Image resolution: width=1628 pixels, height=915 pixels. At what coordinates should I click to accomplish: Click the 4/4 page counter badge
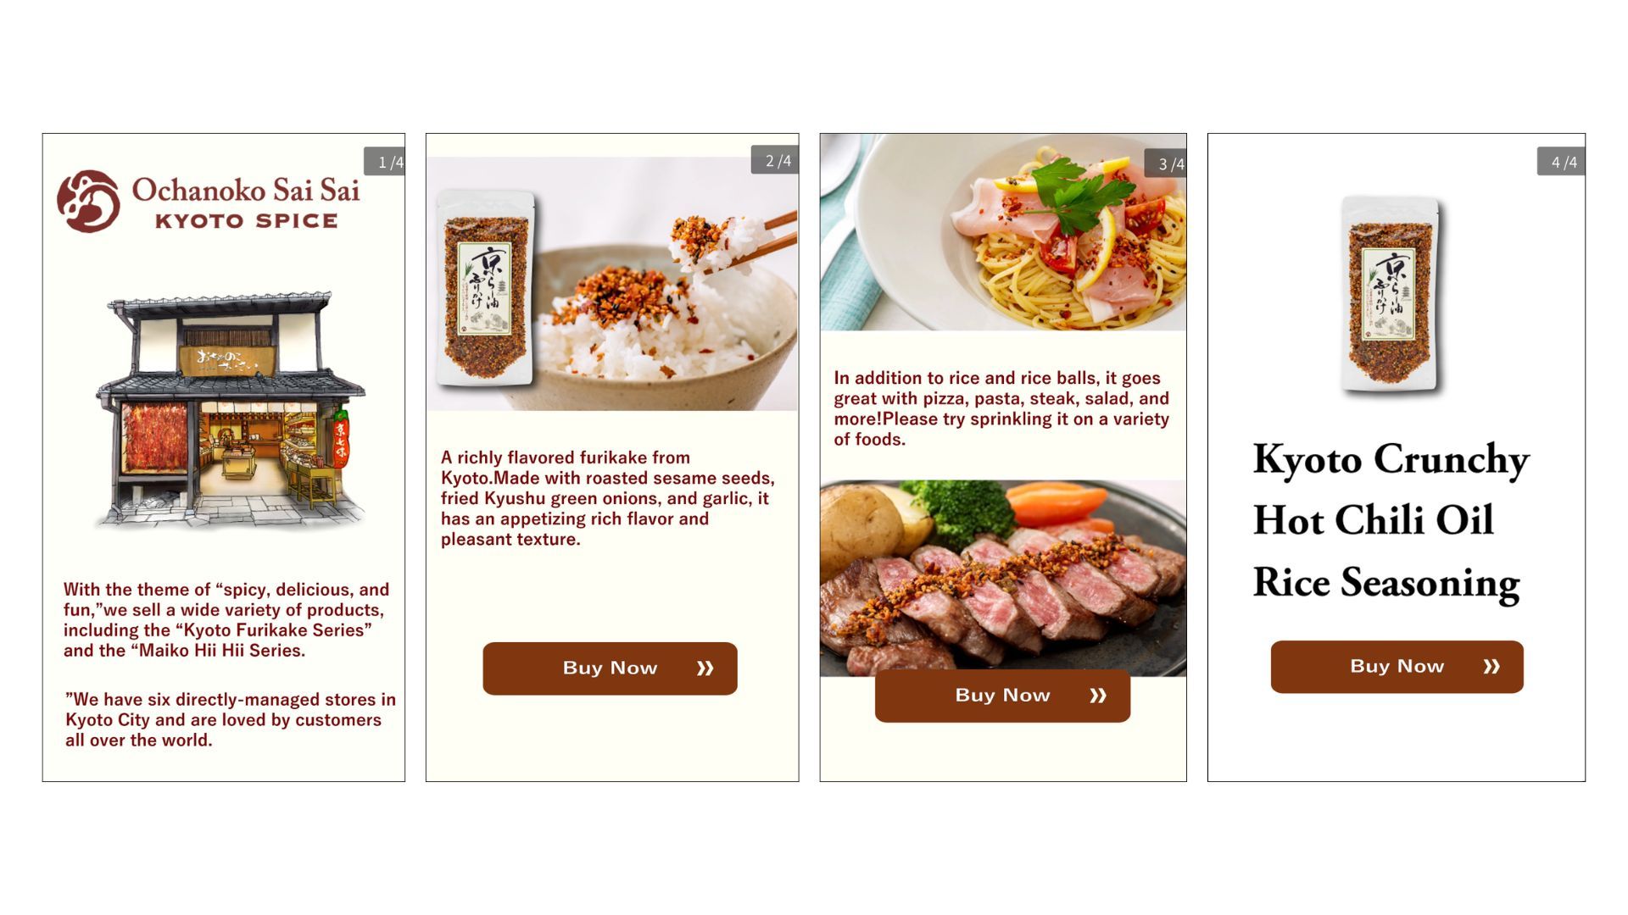pos(1561,162)
